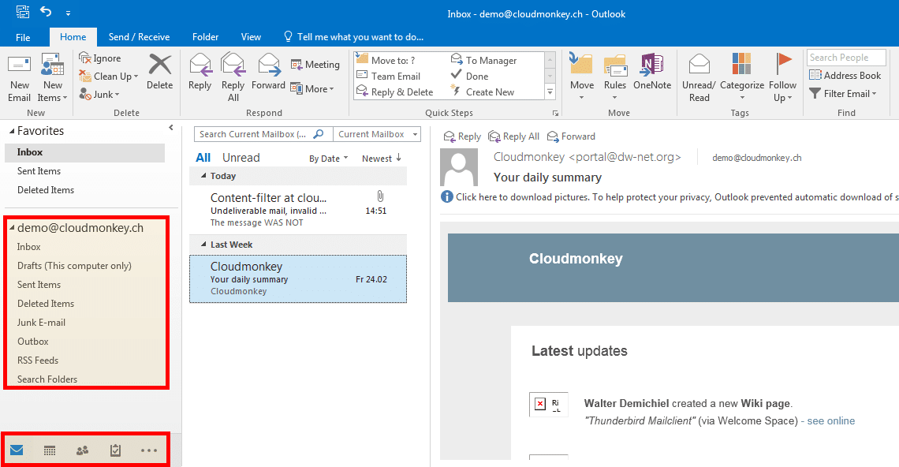Image resolution: width=899 pixels, height=467 pixels.
Task: Run the Done quick step
Action: point(469,77)
